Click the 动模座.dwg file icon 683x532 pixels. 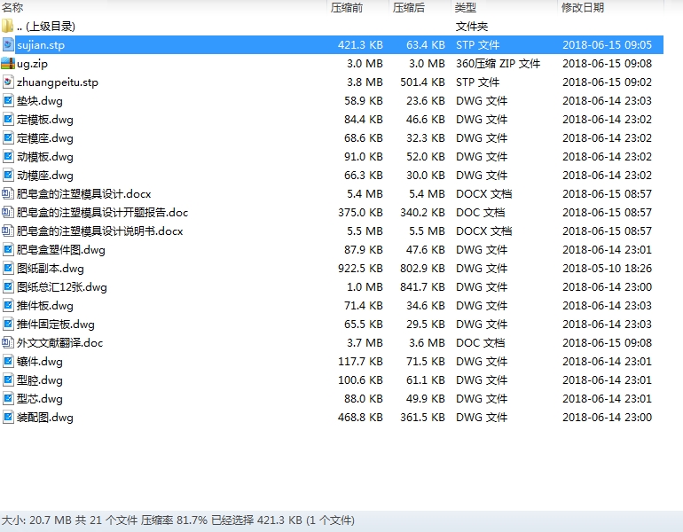[x=7, y=176]
